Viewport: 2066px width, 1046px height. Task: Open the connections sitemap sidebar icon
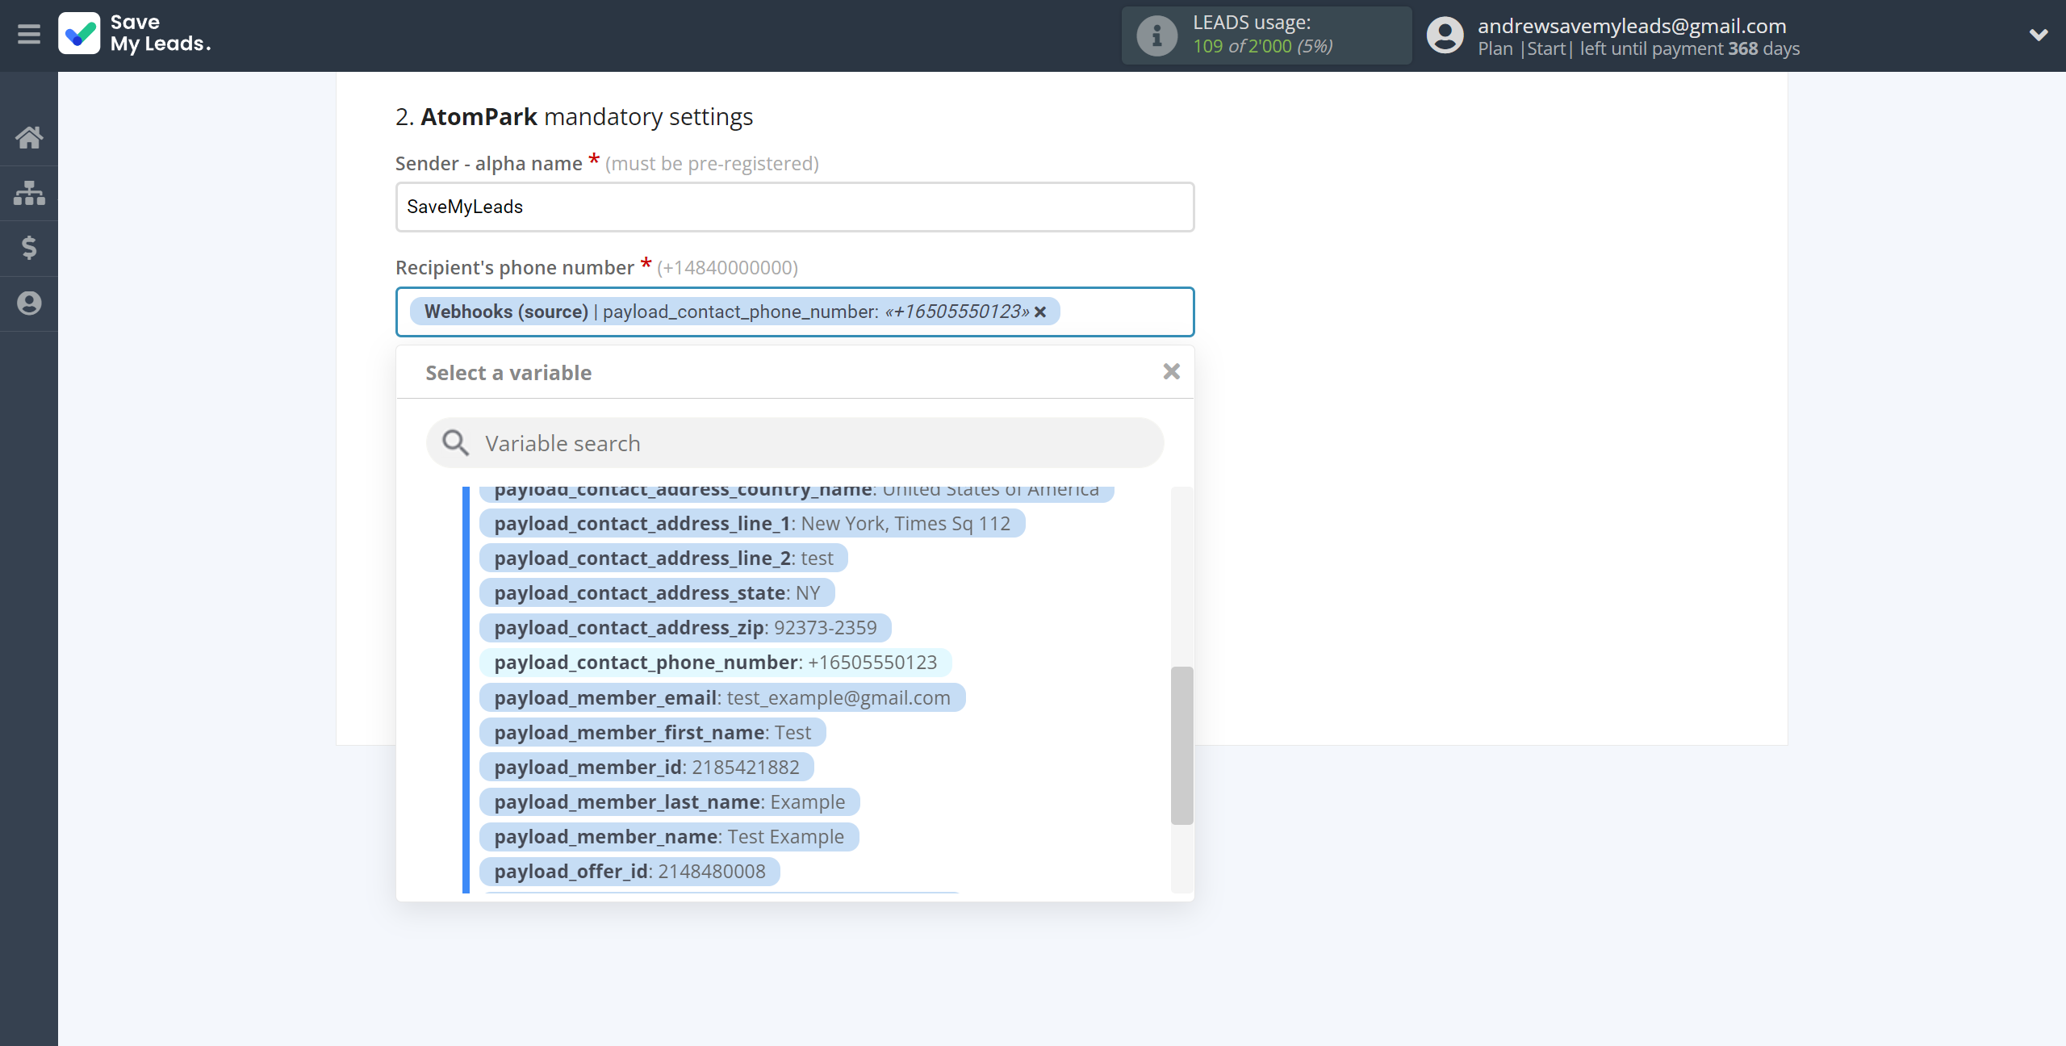coord(29,193)
